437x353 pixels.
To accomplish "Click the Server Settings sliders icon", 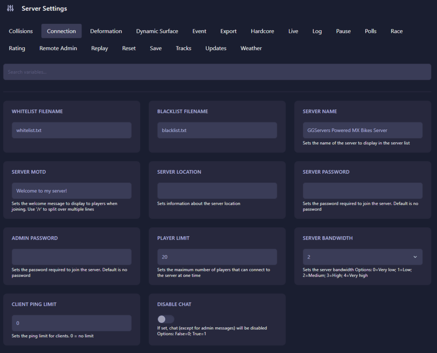I will 10,9.
